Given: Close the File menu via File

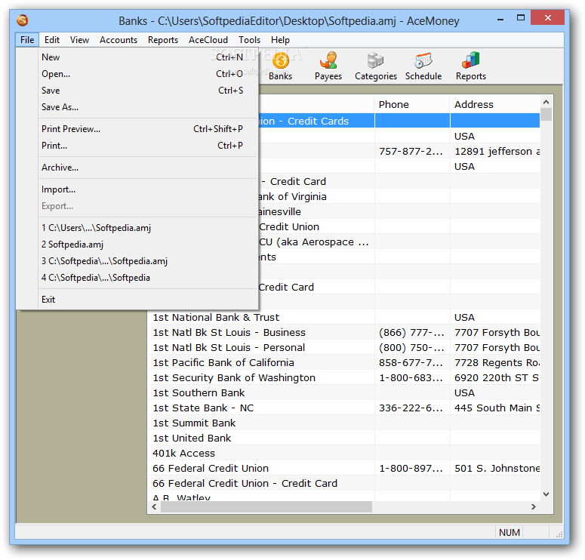Looking at the screenshot, I should point(27,39).
